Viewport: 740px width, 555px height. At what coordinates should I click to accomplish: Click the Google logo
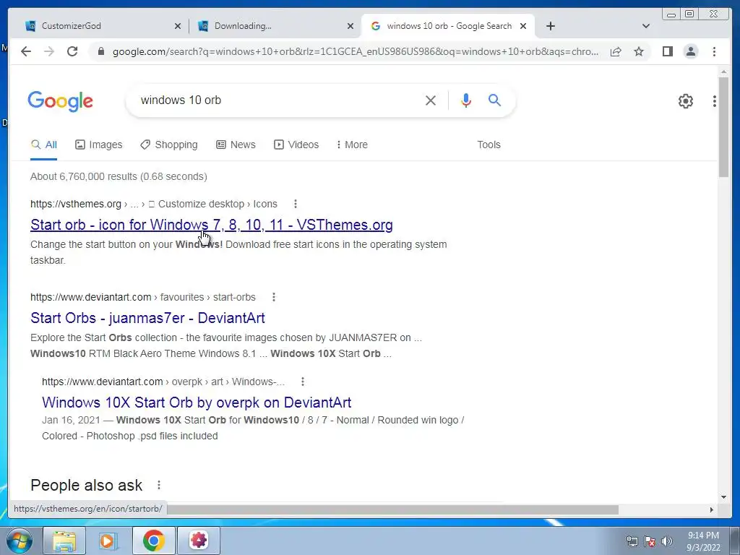click(61, 101)
